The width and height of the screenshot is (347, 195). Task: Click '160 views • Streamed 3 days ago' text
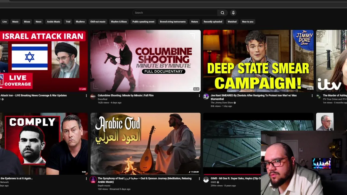click(x=114, y=189)
